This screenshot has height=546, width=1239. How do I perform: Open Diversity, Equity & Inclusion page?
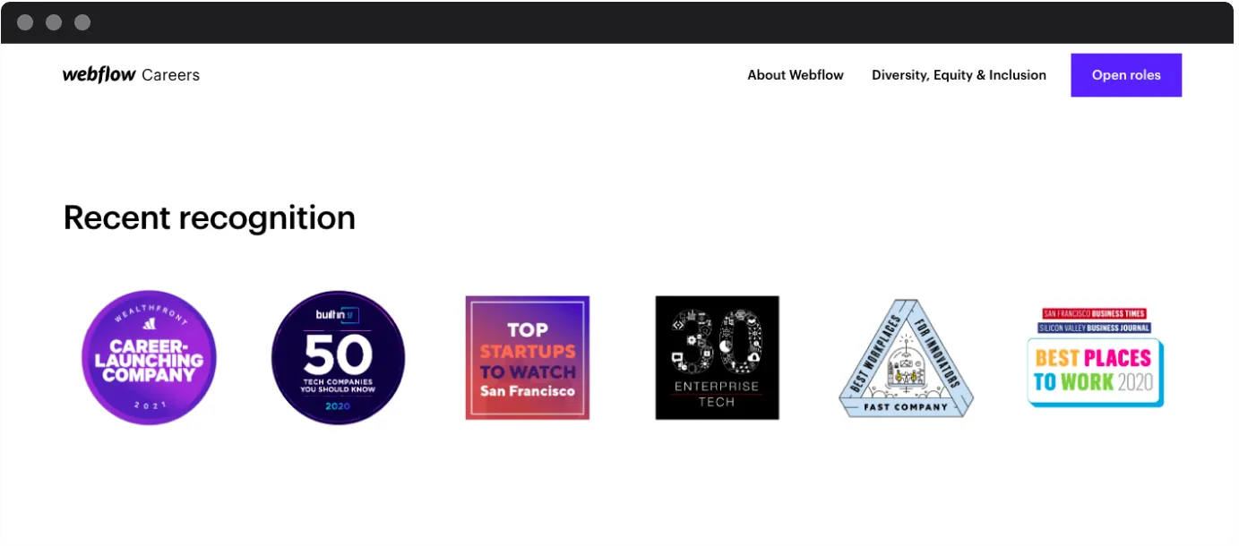(x=959, y=75)
